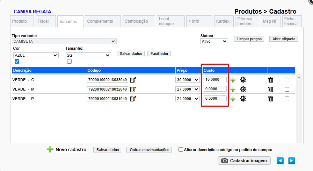The width and height of the screenshot is (313, 171).
Task: Click Cadastrar imagem camera button
Action: click(244, 161)
